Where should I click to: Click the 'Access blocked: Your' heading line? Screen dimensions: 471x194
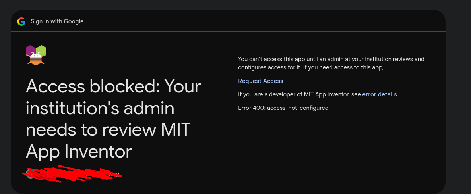[114, 87]
